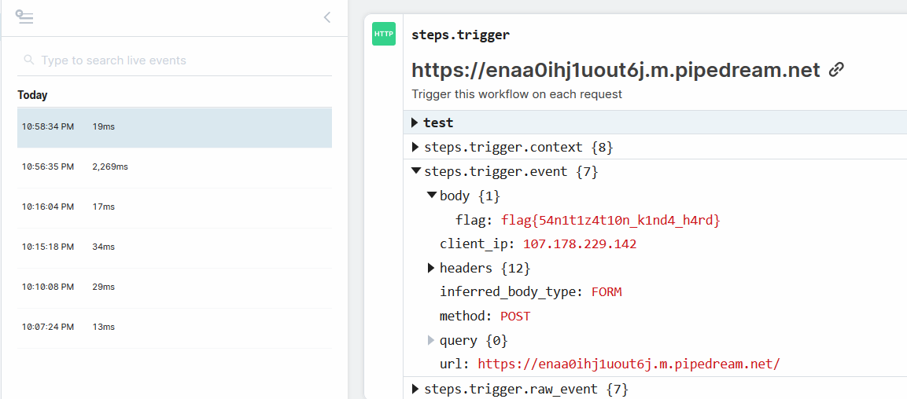Screen dimensions: 907x399
Task: Select the 10:07:24 PM event
Action: pyautogui.click(x=174, y=327)
